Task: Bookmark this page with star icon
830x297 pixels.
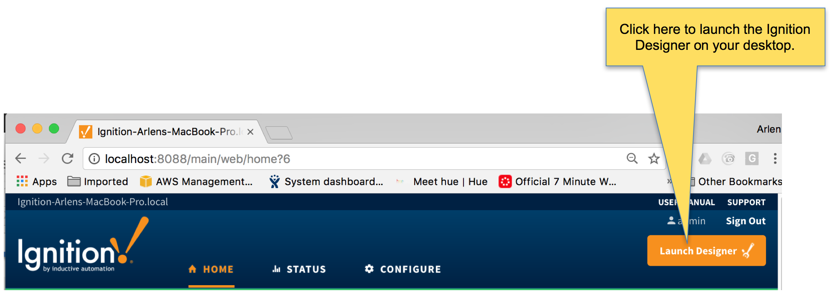Action: [x=654, y=158]
